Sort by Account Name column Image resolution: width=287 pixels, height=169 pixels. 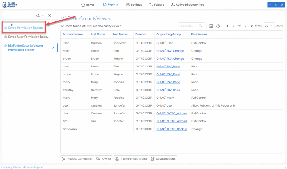[73, 34]
